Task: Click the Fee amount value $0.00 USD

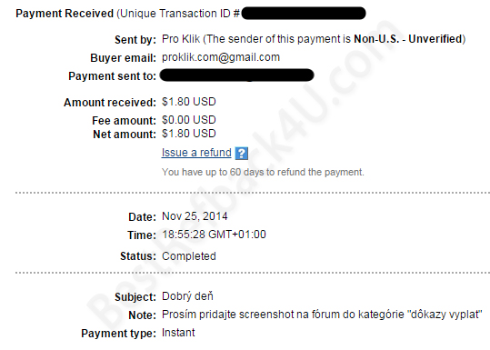Action: coord(189,120)
